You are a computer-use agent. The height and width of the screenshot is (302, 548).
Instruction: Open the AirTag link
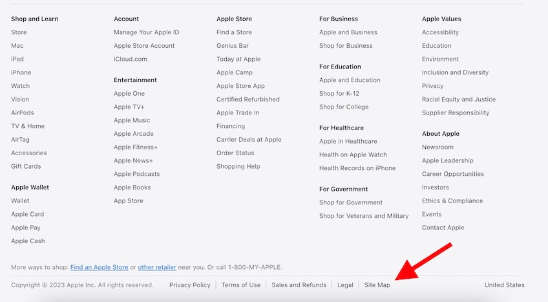pos(20,140)
